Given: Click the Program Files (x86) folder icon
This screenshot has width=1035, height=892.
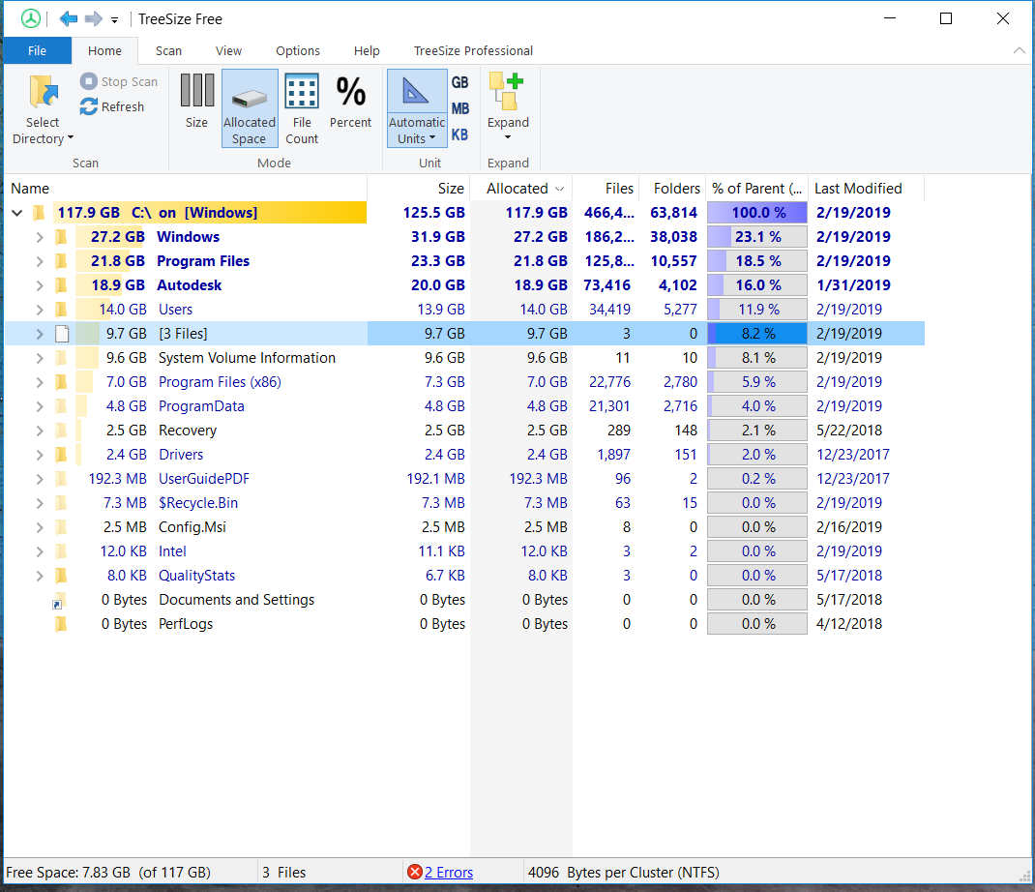Looking at the screenshot, I should (x=61, y=382).
